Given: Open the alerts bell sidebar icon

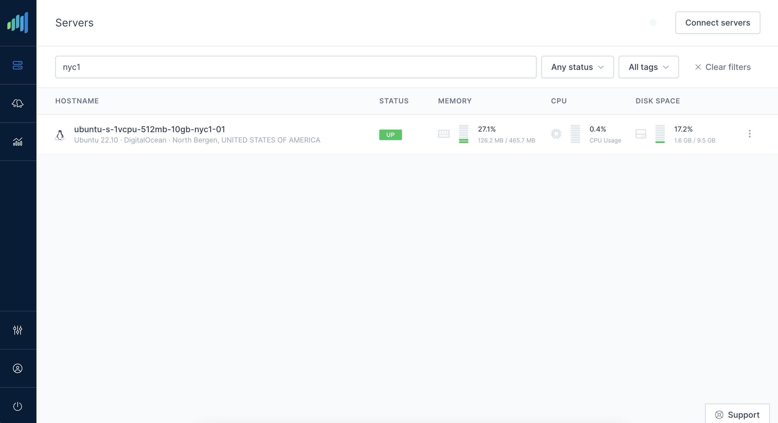Looking at the screenshot, I should point(18,103).
